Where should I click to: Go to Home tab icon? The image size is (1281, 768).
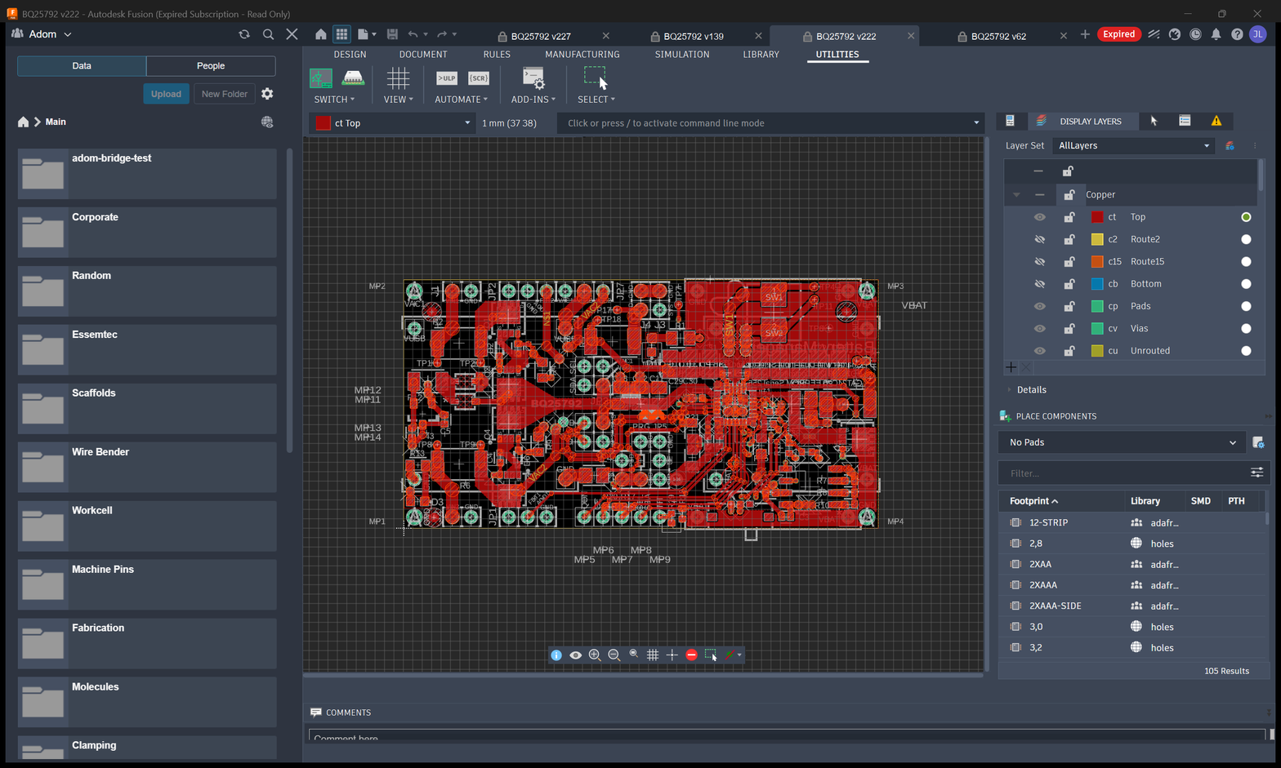point(321,34)
